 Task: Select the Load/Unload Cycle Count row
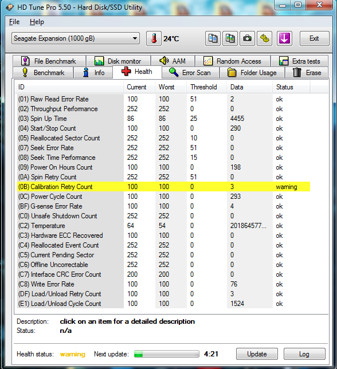[x=163, y=304]
